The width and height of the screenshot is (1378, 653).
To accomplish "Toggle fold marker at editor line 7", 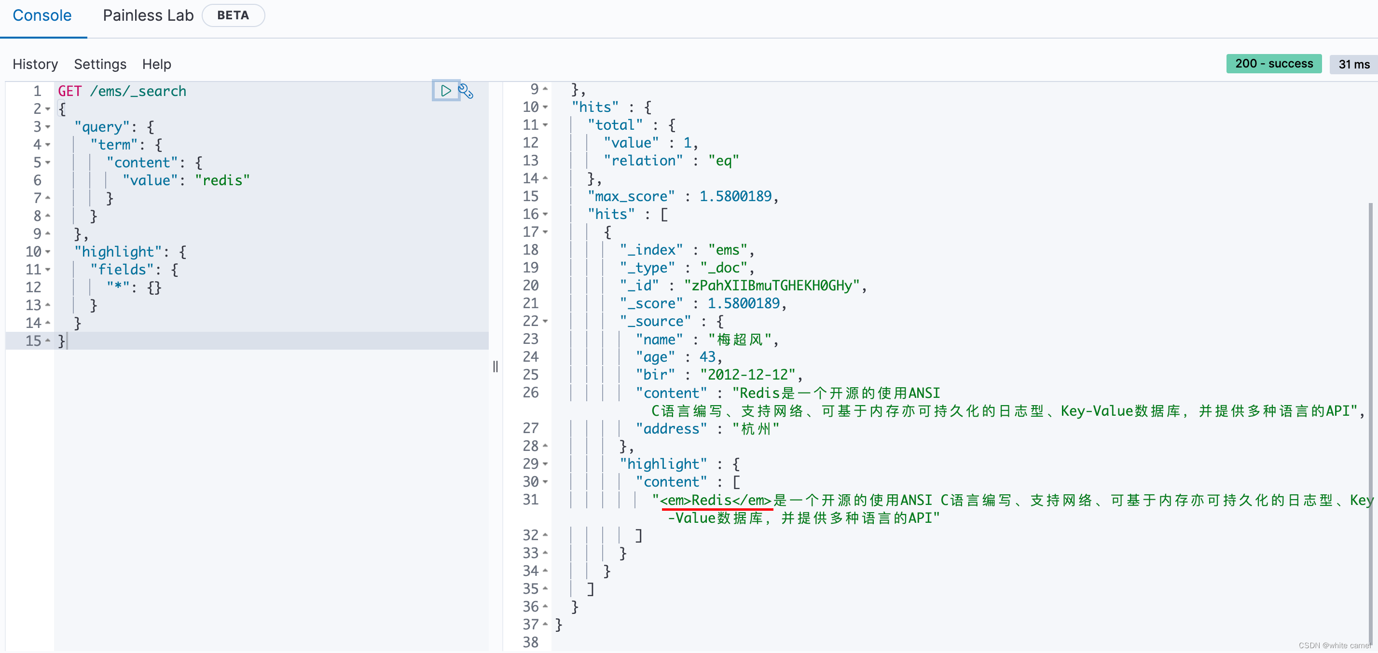I will [48, 198].
